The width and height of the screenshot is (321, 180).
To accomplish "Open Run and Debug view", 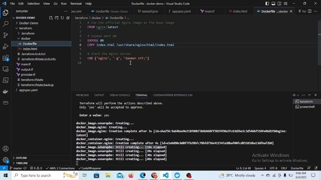I will (x=6, y=46).
